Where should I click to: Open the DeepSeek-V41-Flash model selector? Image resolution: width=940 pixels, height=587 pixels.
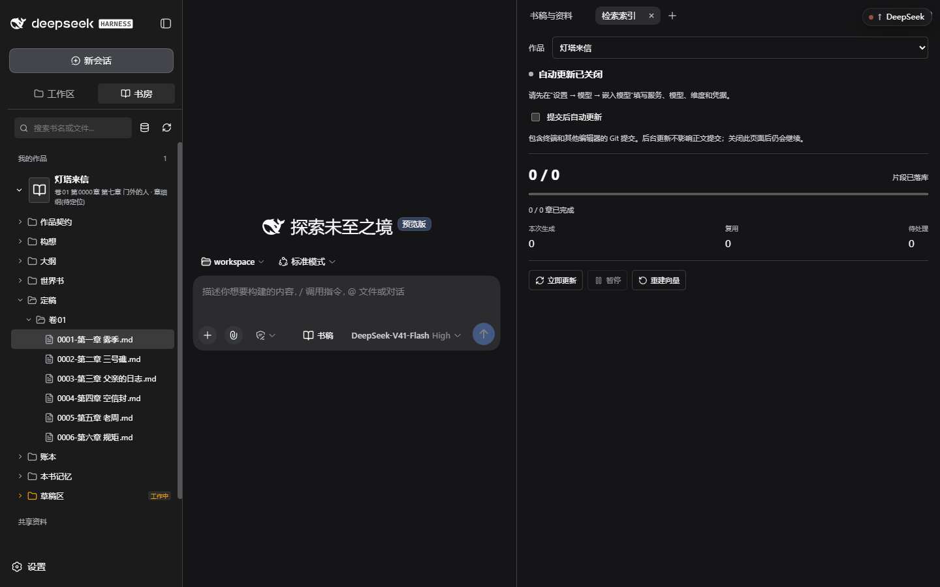(x=406, y=335)
